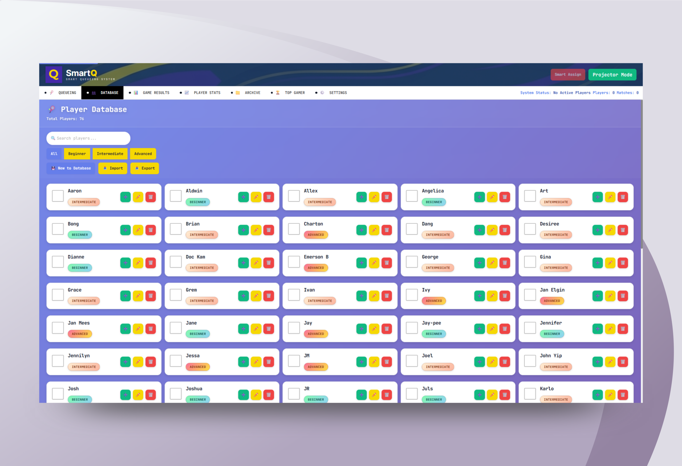682x466 pixels.
Task: Open the Game Results tab
Action: click(x=156, y=93)
